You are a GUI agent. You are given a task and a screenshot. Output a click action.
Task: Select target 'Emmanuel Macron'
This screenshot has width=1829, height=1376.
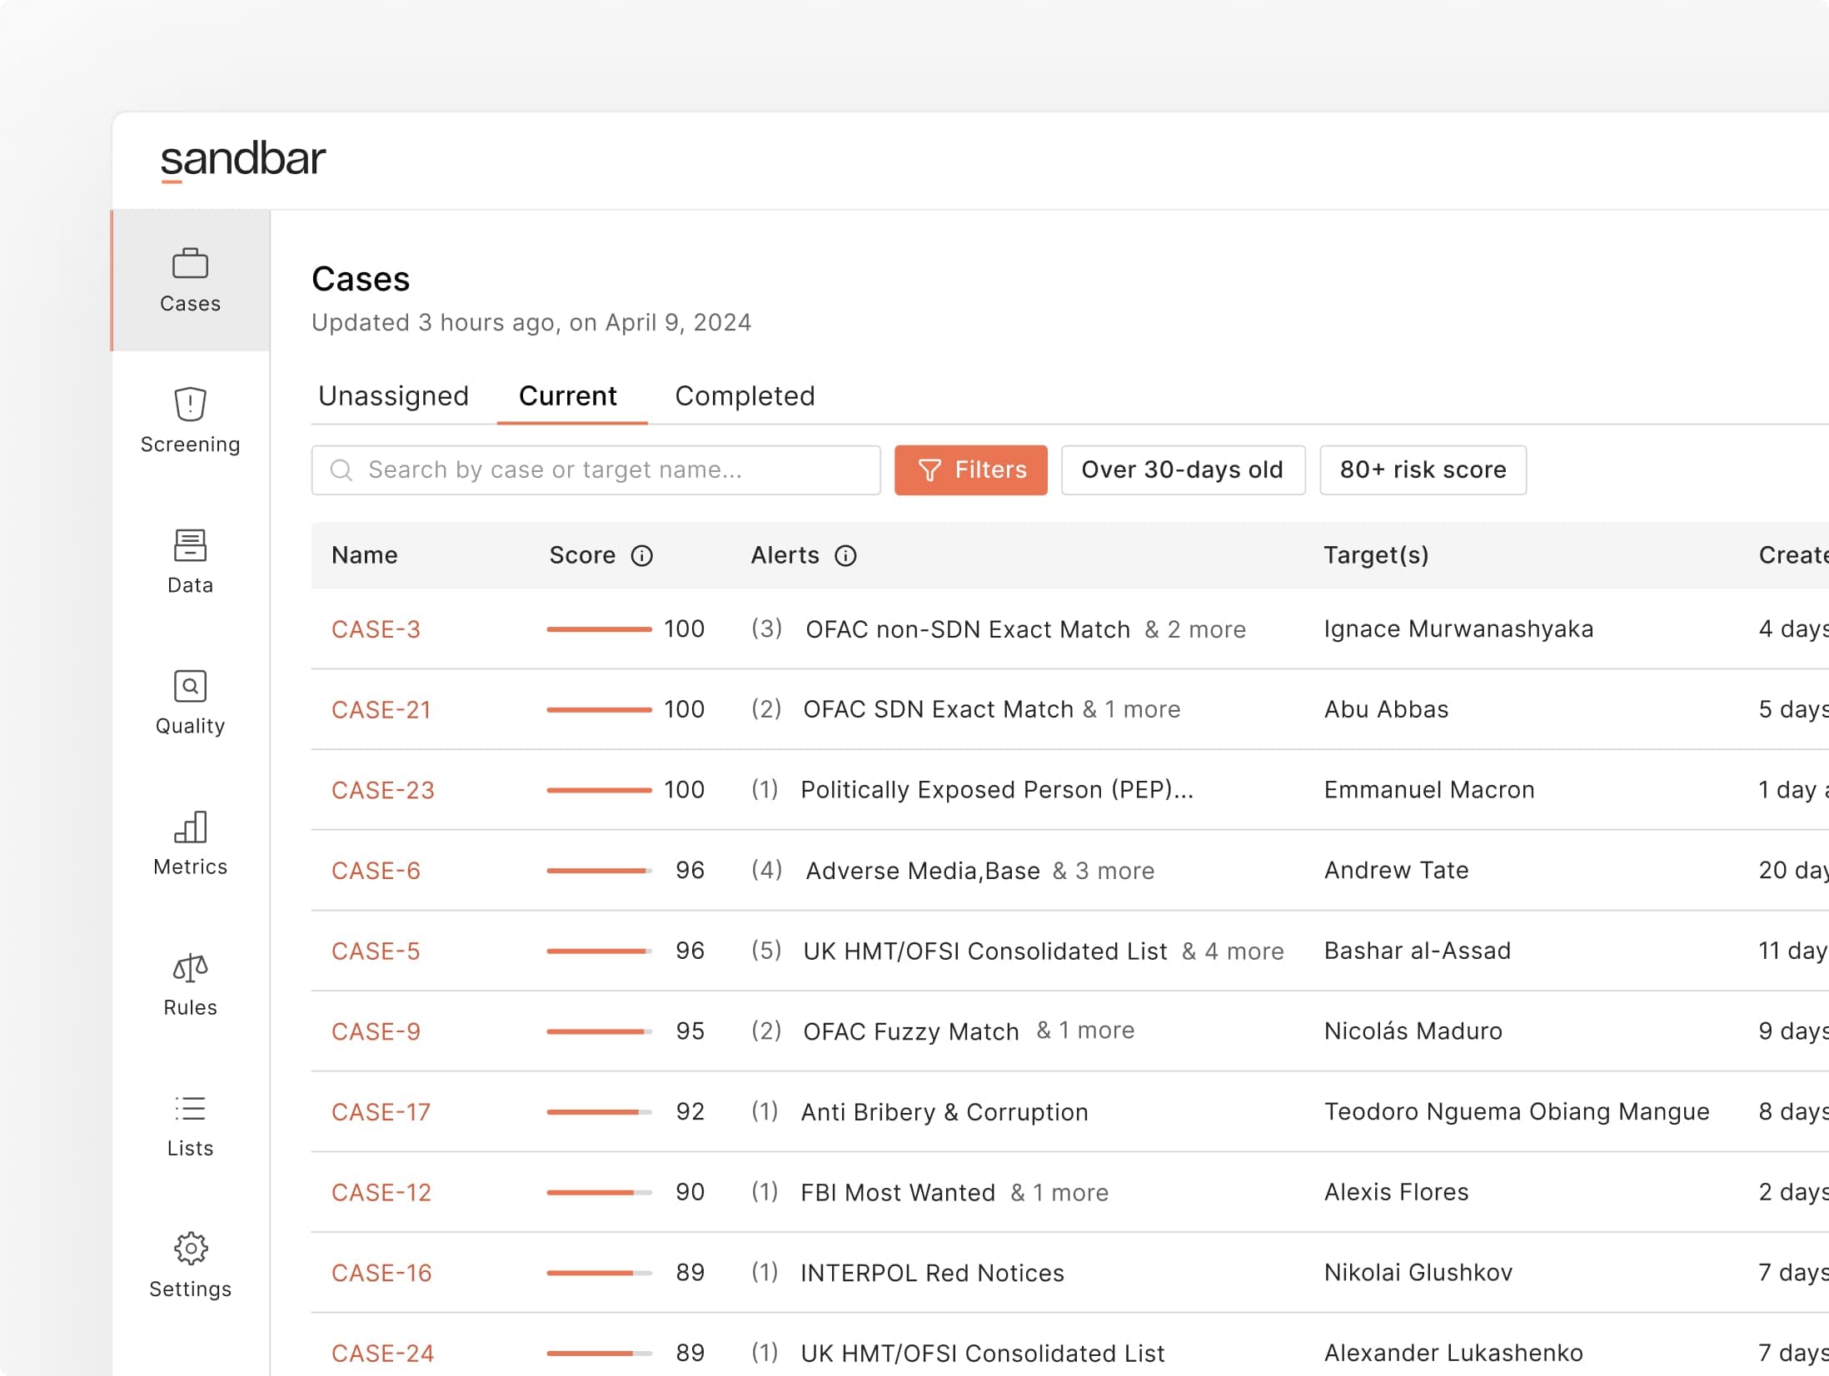pyautogui.click(x=1429, y=790)
